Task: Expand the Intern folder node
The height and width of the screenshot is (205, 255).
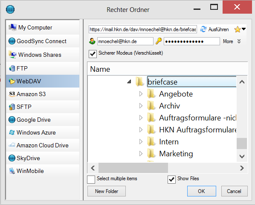Action: coord(141,142)
